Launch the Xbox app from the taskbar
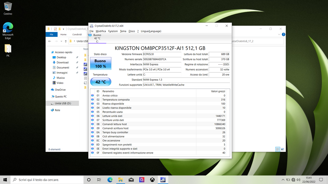Screen dimensions: 328x184 point(152,180)
